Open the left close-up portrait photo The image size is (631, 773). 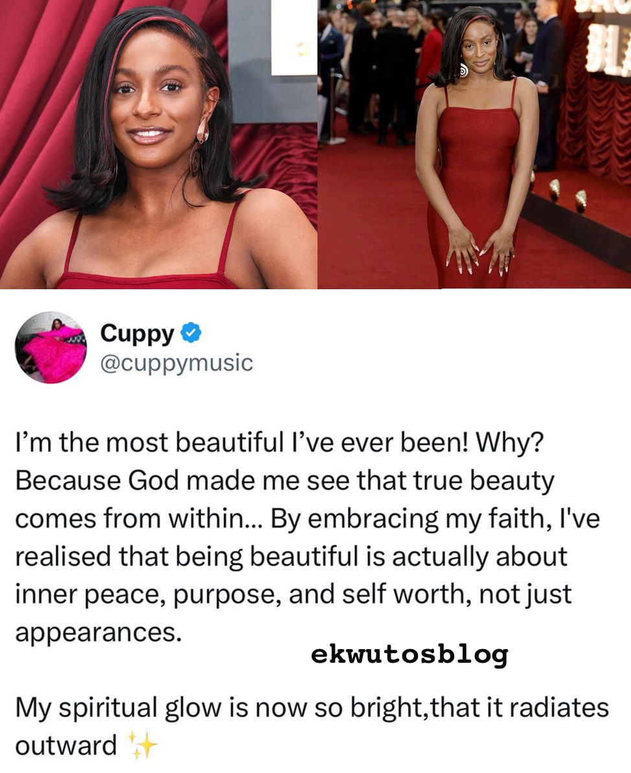click(x=158, y=144)
